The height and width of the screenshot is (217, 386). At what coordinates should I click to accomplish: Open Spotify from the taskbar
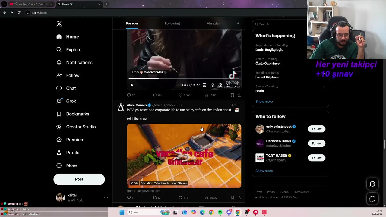(x=220, y=212)
